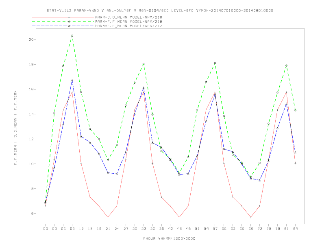Click green NAM peak marker above hour 09
322x249 pixels.
point(72,35)
